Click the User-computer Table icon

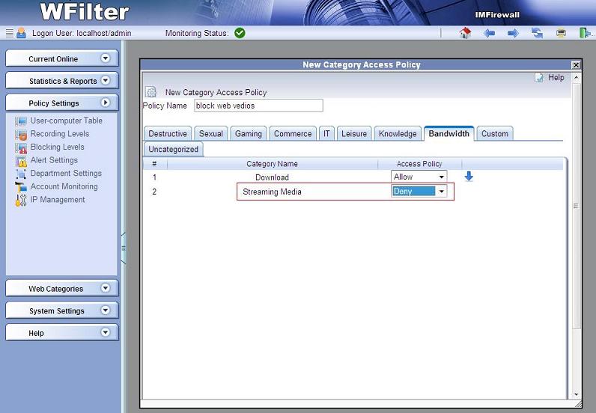click(21, 121)
